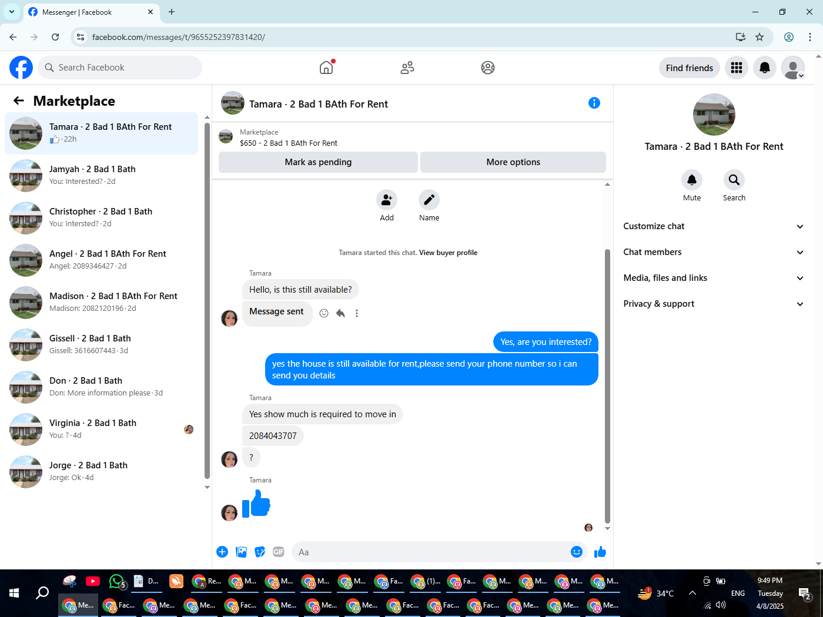Open the Jamyah 2 Bad 1 Bath conversation

[101, 176]
